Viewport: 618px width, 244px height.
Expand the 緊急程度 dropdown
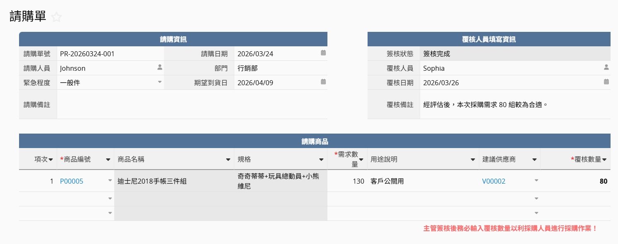tap(160, 82)
